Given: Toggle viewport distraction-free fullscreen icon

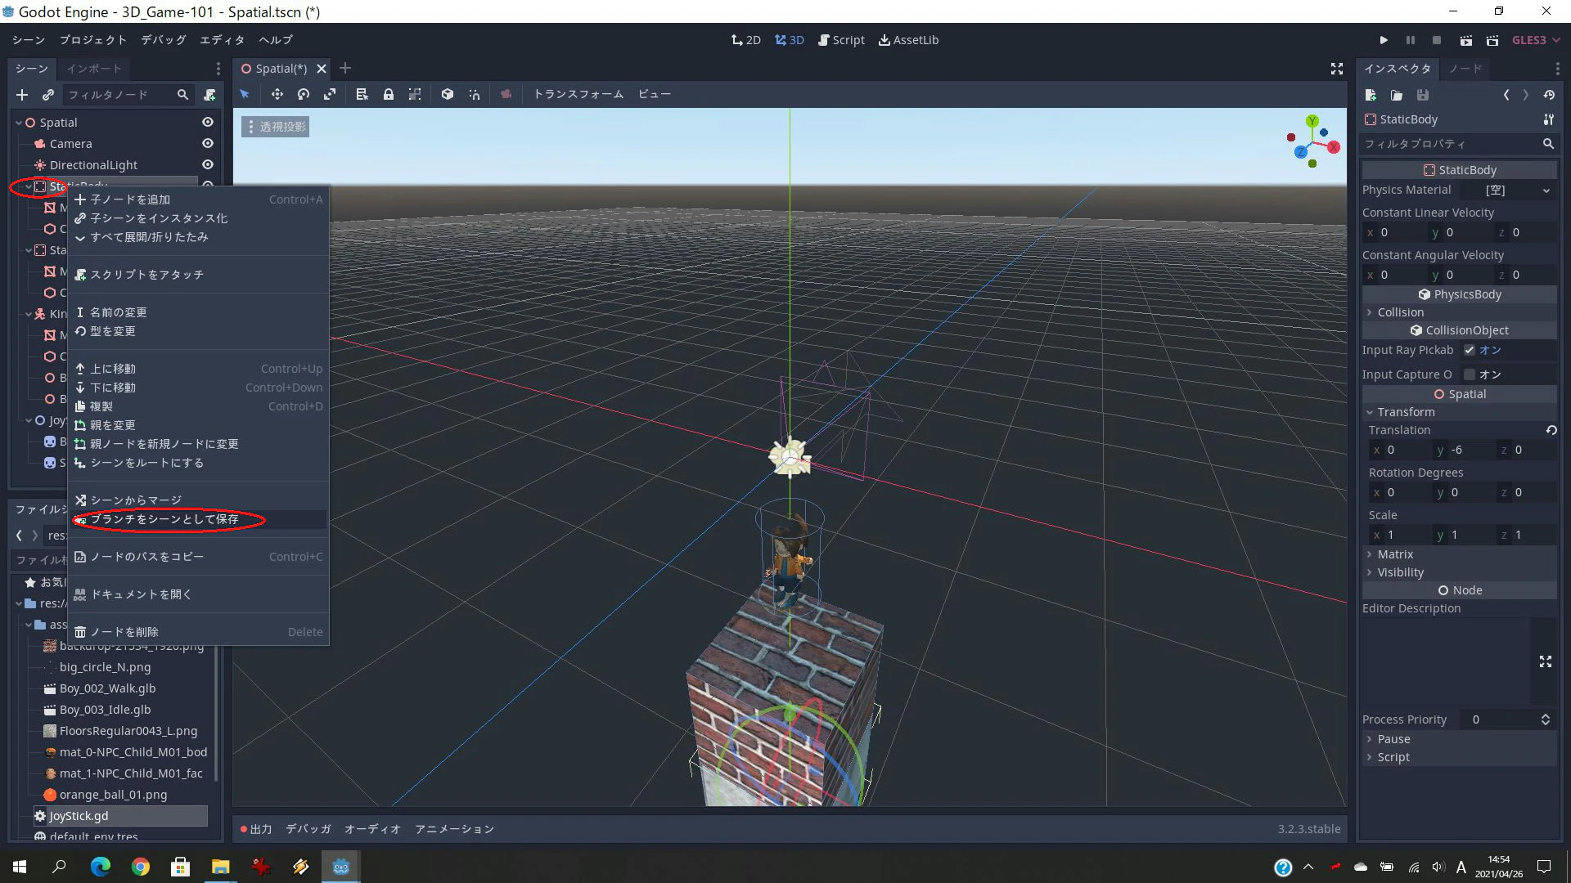Looking at the screenshot, I should (1337, 69).
